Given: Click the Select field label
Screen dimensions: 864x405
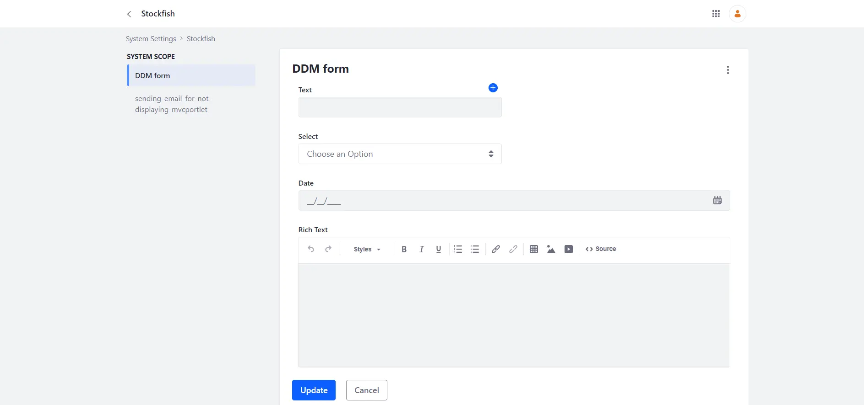Looking at the screenshot, I should click(308, 137).
